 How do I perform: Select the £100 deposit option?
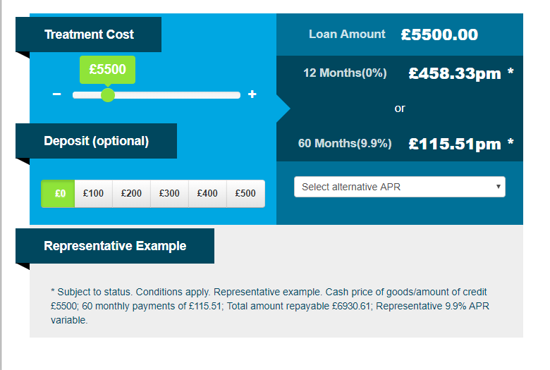click(93, 194)
